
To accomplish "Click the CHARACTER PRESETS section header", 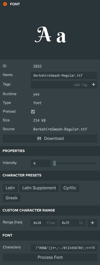I will 50,175.
